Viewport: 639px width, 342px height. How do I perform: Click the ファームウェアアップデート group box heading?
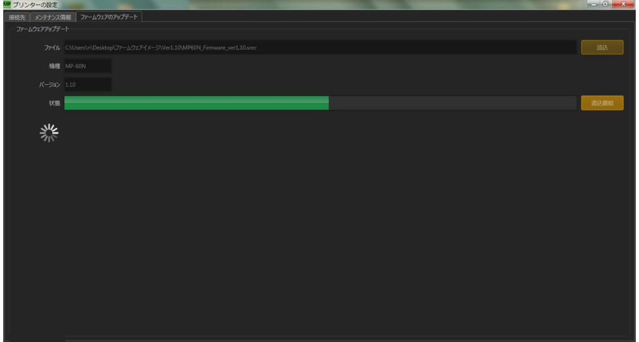43,29
